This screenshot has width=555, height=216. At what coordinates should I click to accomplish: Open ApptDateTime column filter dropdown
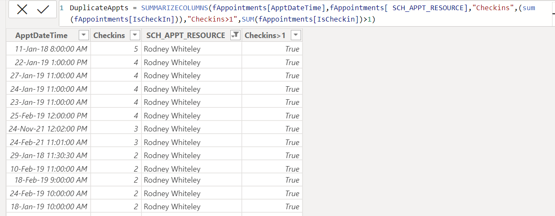pos(84,36)
